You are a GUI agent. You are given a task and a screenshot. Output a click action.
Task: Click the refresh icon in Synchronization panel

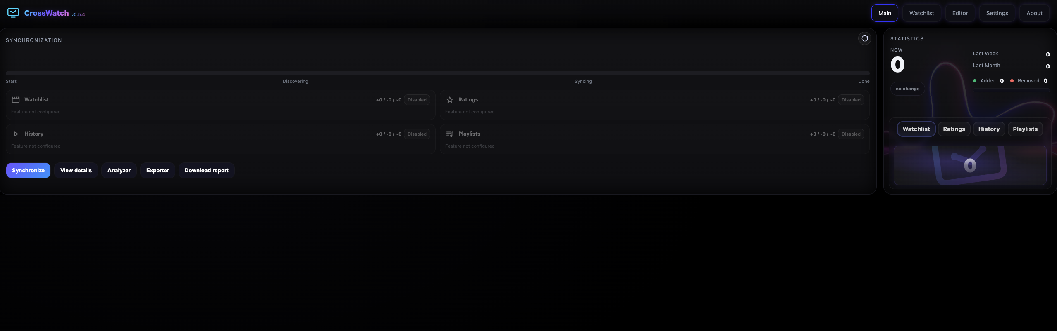864,38
